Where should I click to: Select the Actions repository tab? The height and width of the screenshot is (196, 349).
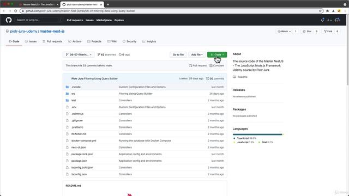coord(75,41)
